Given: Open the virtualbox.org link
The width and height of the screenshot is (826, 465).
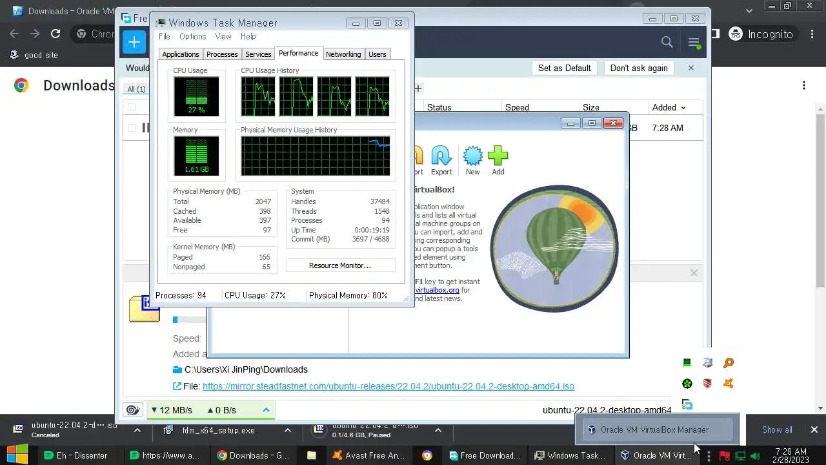Looking at the screenshot, I should [437, 291].
